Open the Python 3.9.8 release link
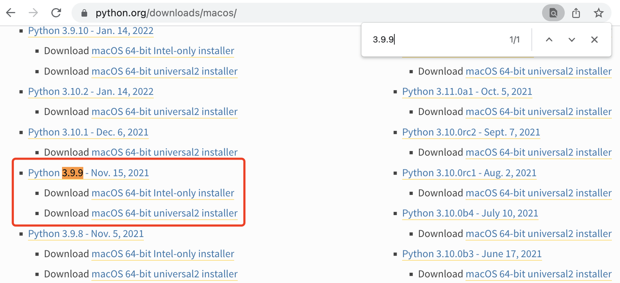This screenshot has width=620, height=283. [x=86, y=233]
